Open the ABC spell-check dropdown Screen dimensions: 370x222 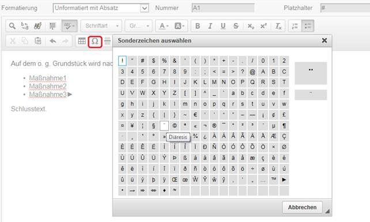point(69,26)
